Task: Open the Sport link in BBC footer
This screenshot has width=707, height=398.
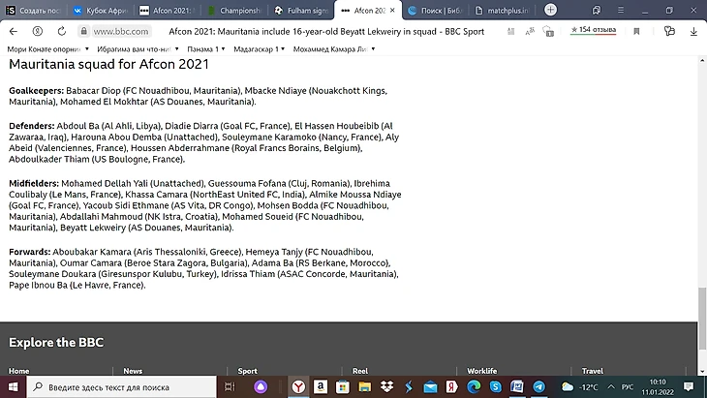Action: tap(248, 371)
